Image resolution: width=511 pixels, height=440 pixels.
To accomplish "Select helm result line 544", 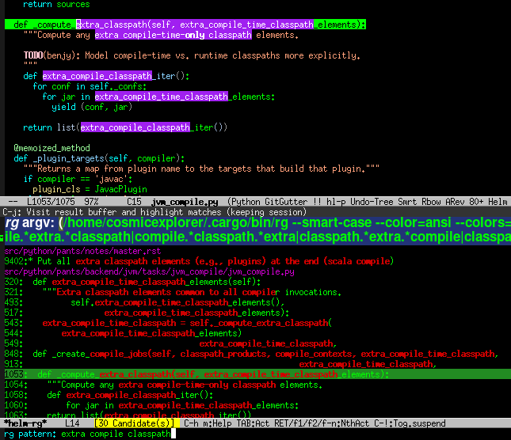I will coord(123,334).
